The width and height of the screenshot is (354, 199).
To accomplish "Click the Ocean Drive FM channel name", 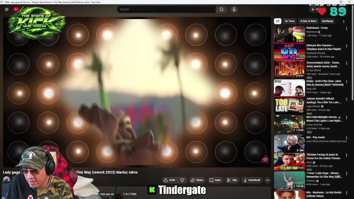I will (x=315, y=125).
